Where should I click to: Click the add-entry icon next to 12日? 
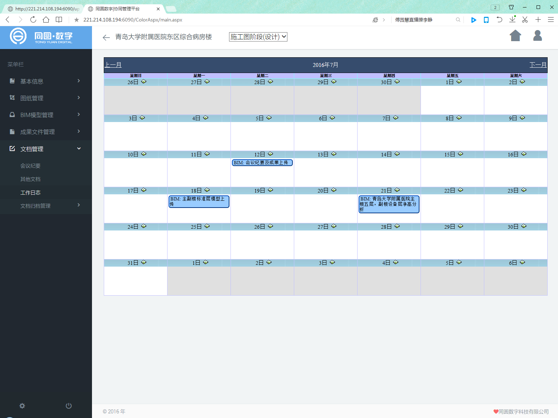pos(271,154)
